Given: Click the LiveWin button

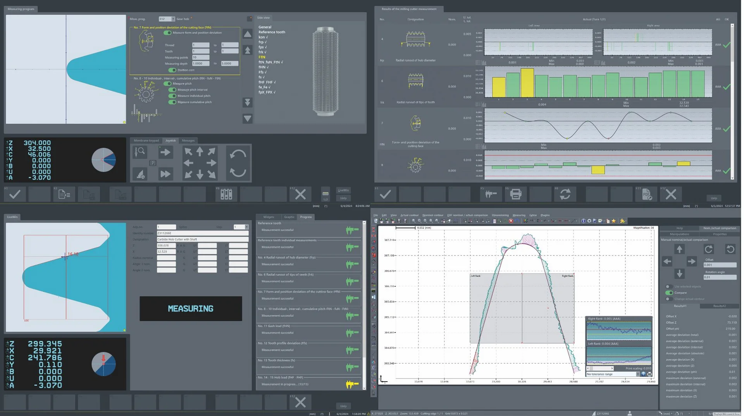Looking at the screenshot, I should 343,190.
